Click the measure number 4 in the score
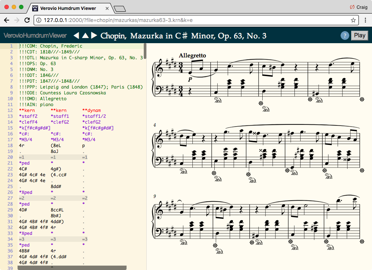 coord(155,125)
